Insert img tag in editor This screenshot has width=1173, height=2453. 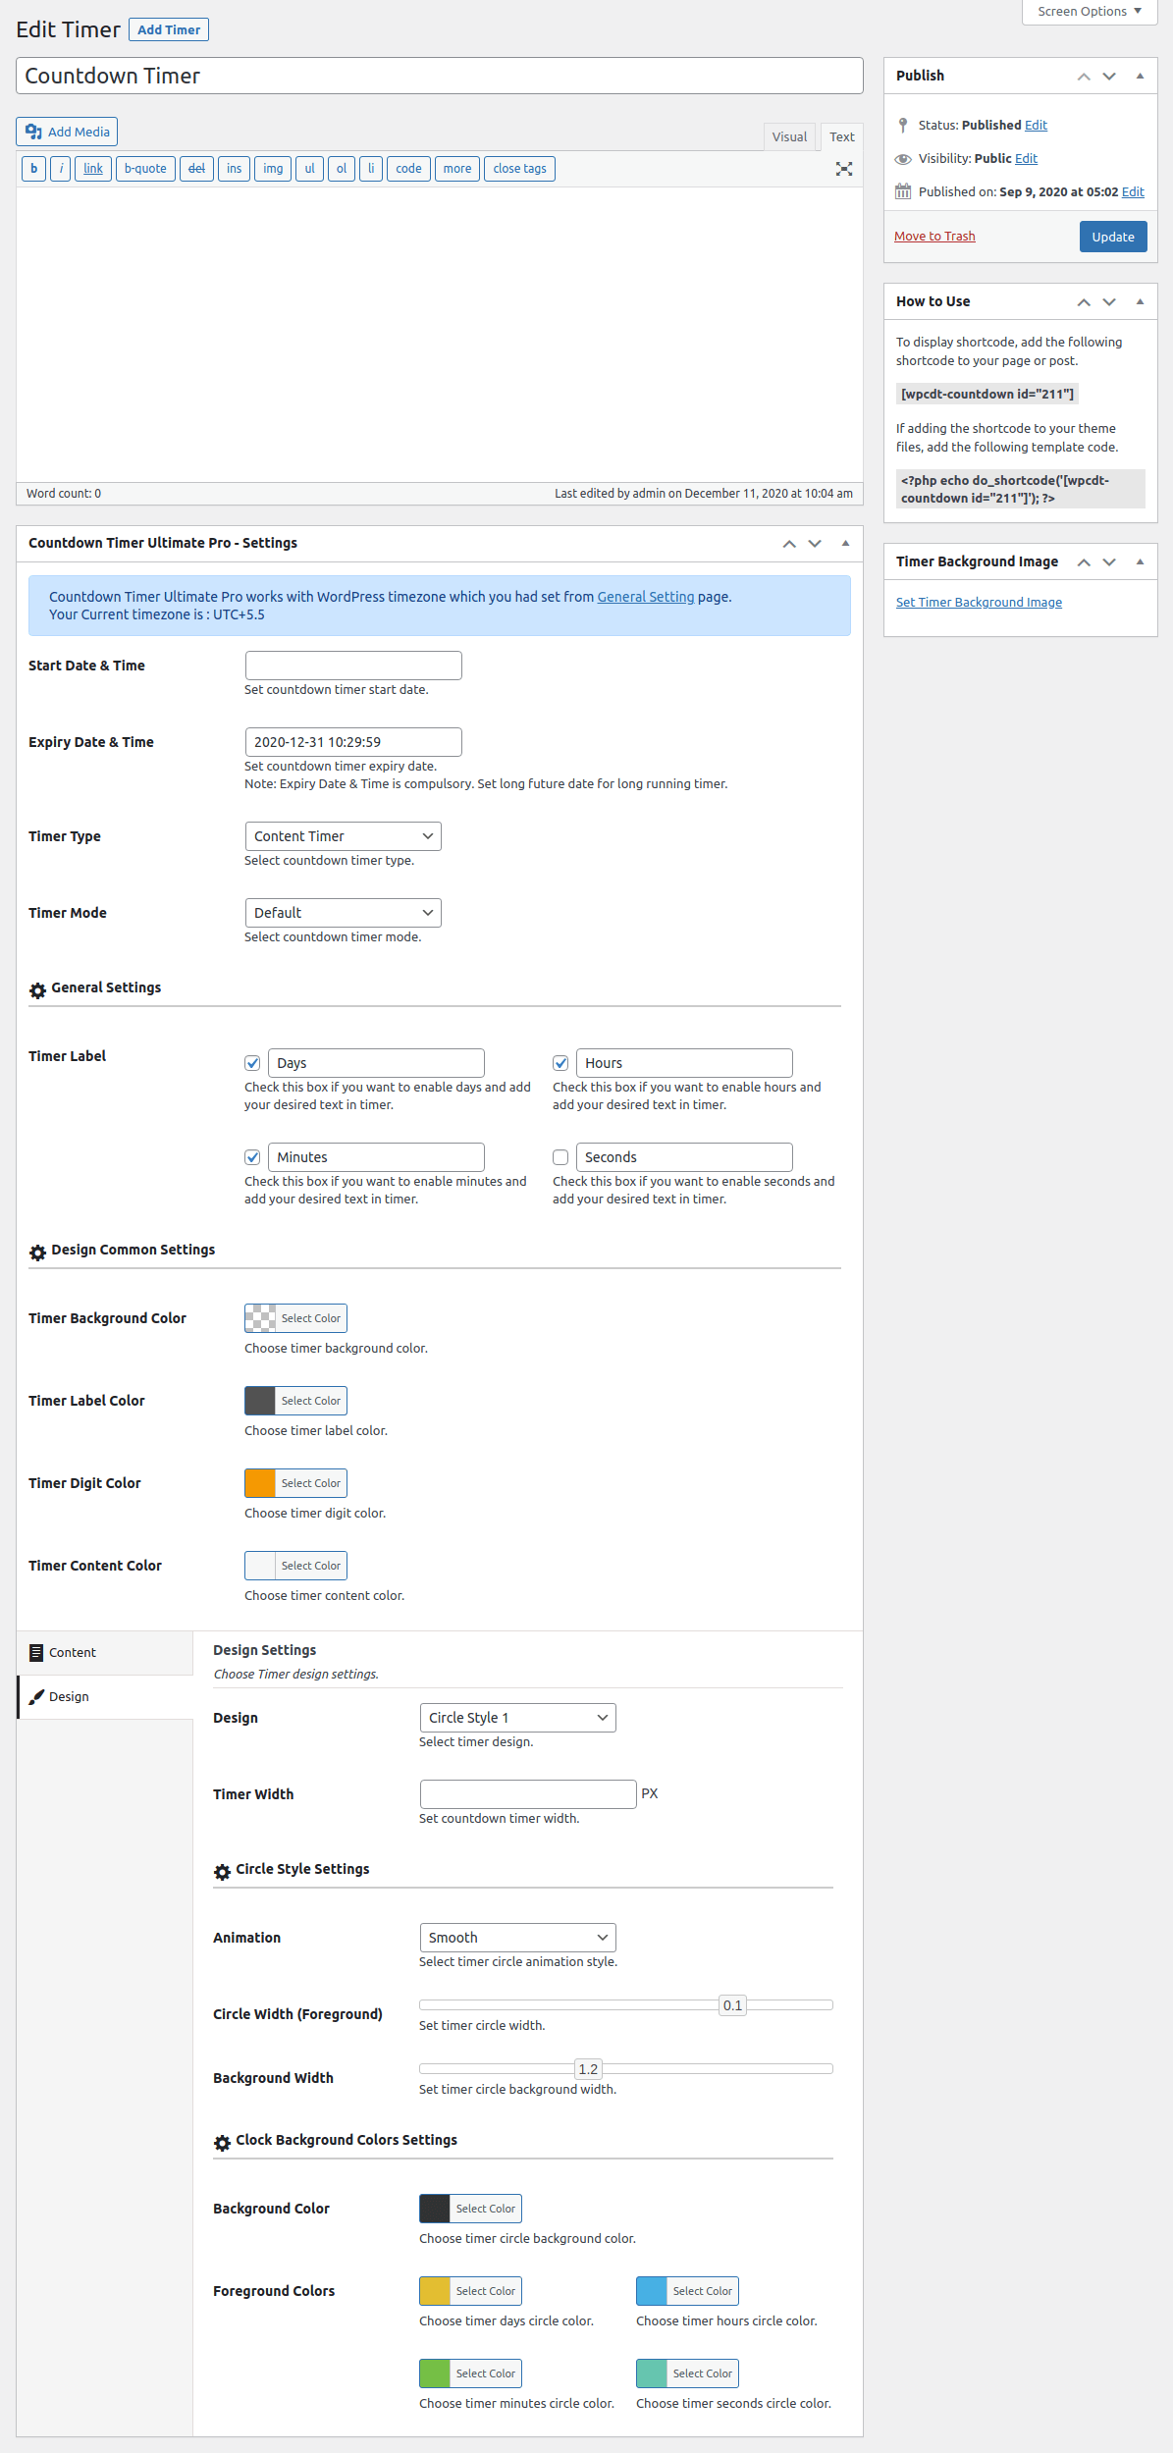click(273, 169)
